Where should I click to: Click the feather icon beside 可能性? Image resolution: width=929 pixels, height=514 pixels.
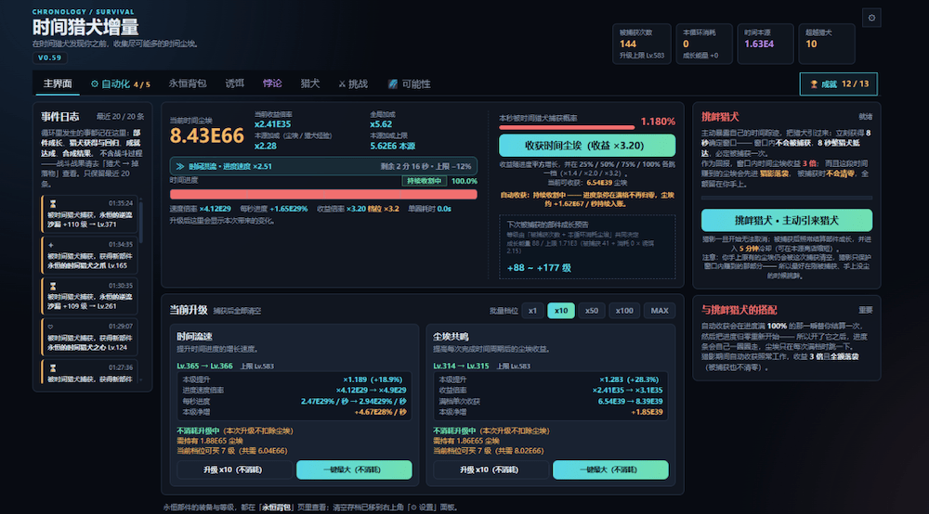tap(392, 84)
